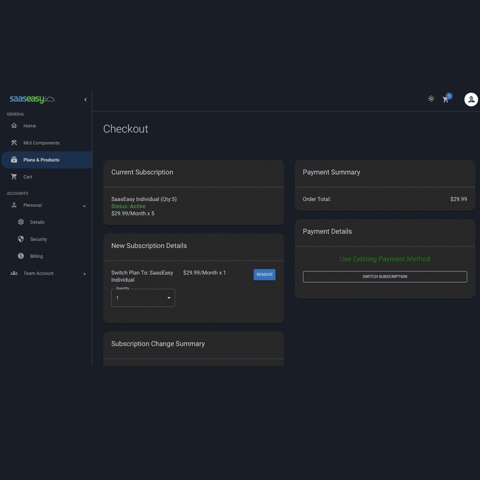The width and height of the screenshot is (480, 480).
Task: Expand the Team Account section
Action: [84, 274]
